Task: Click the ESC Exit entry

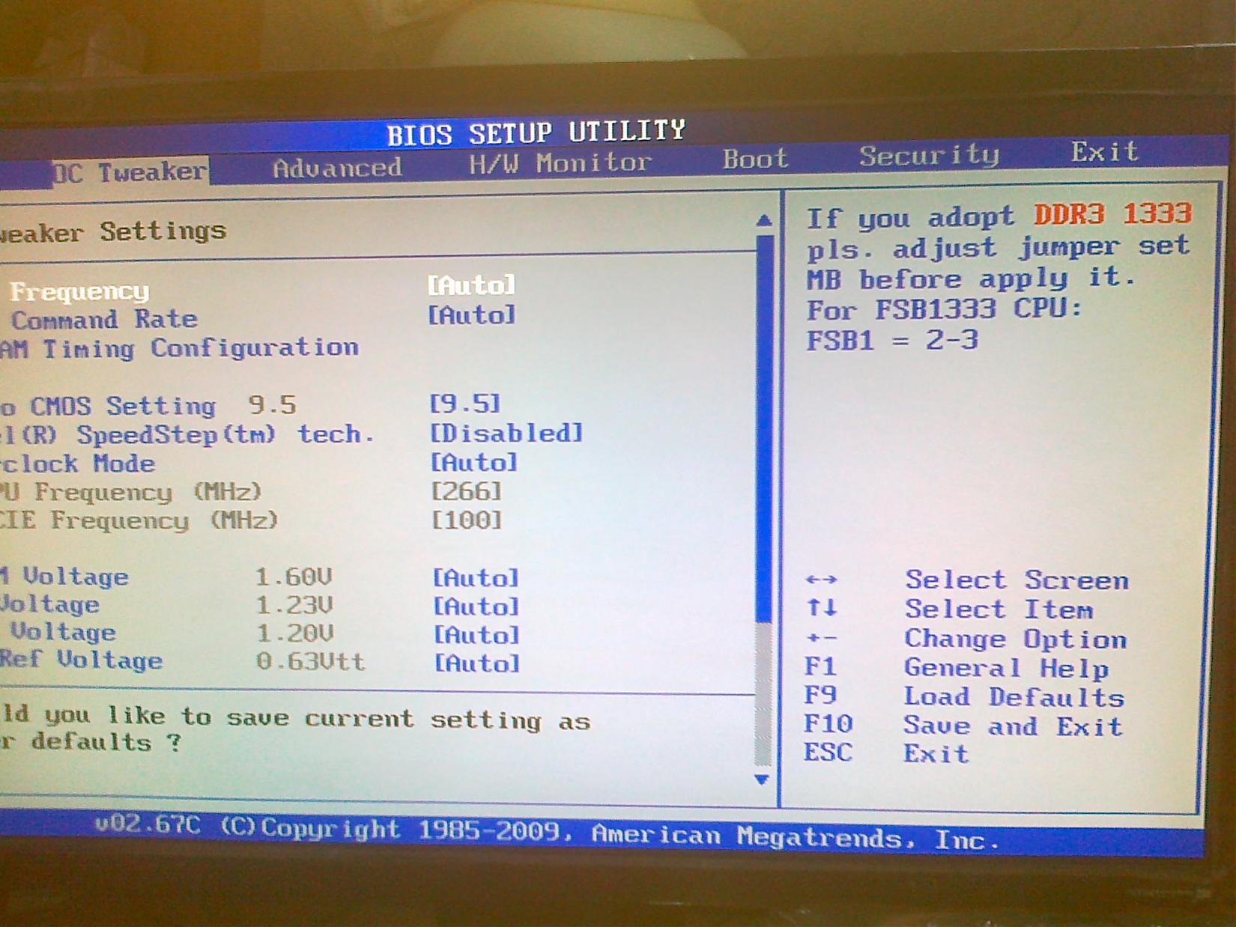Action: click(886, 753)
